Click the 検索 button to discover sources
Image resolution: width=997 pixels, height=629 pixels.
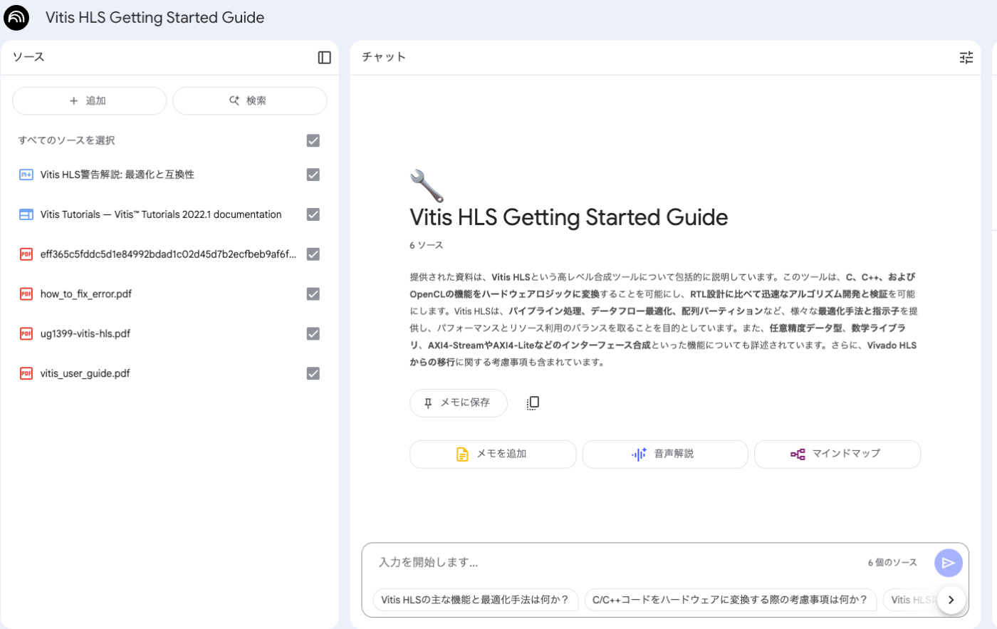[x=250, y=101]
